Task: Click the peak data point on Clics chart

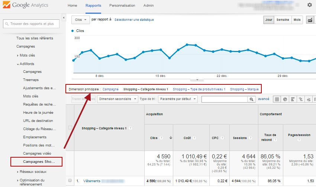Action: 187,45
